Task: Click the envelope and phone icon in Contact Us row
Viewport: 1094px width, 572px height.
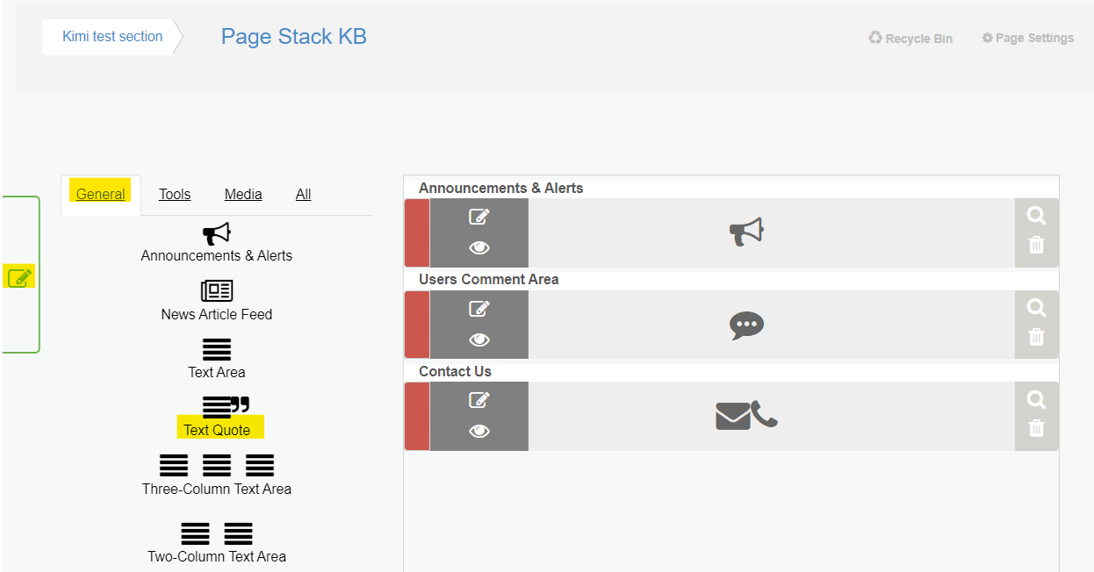Action: (x=746, y=415)
